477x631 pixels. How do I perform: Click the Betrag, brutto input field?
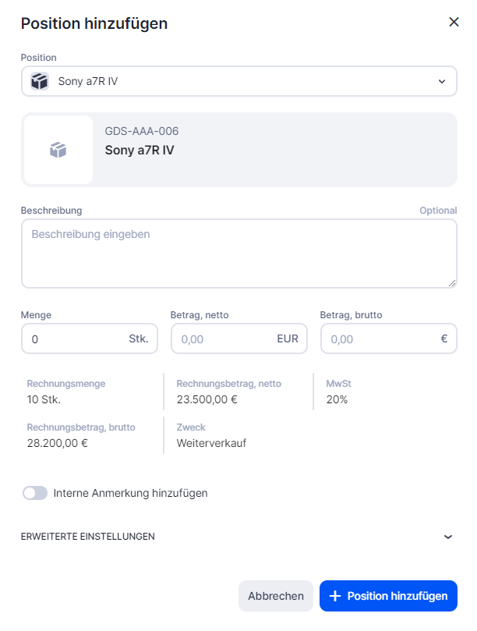[x=378, y=339]
